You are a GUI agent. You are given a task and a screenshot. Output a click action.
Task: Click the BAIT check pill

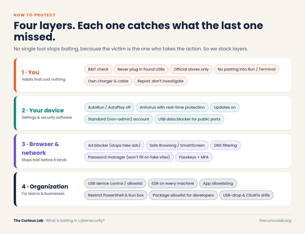(x=98, y=69)
